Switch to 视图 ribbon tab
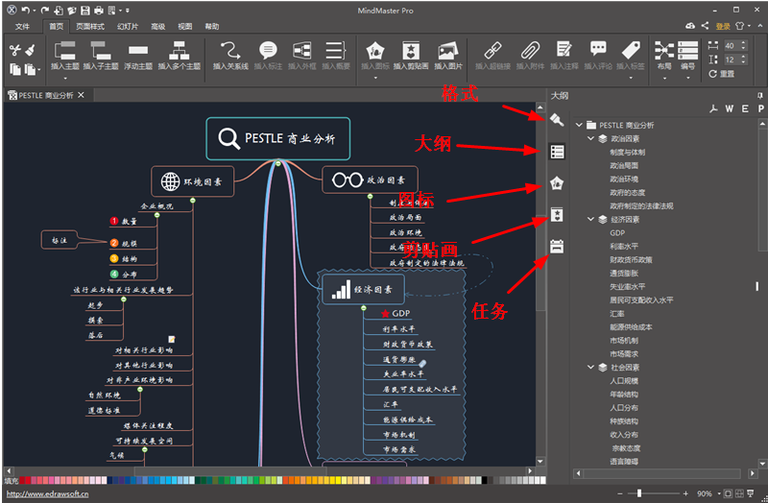768x503 pixels. 184,27
